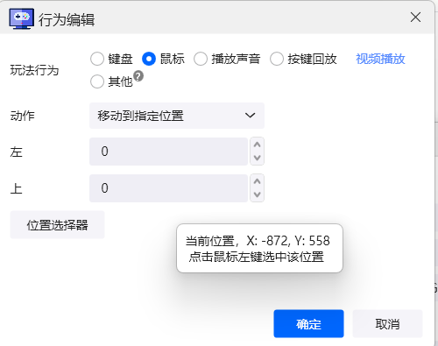The width and height of the screenshot is (438, 346).
Task: Click the chevron arrow of the 动作 combo box
Action: [x=250, y=116]
